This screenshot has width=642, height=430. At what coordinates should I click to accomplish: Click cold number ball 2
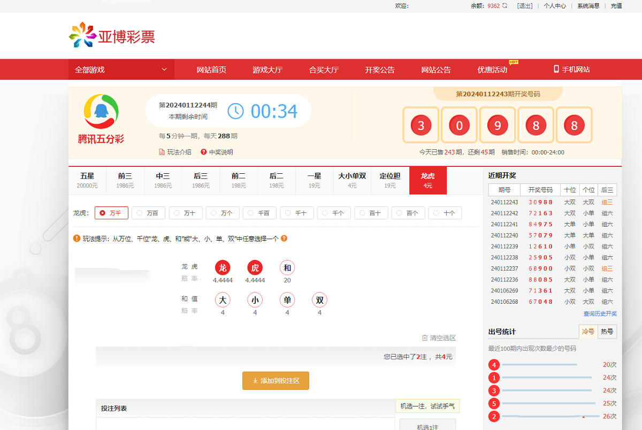pyautogui.click(x=494, y=416)
